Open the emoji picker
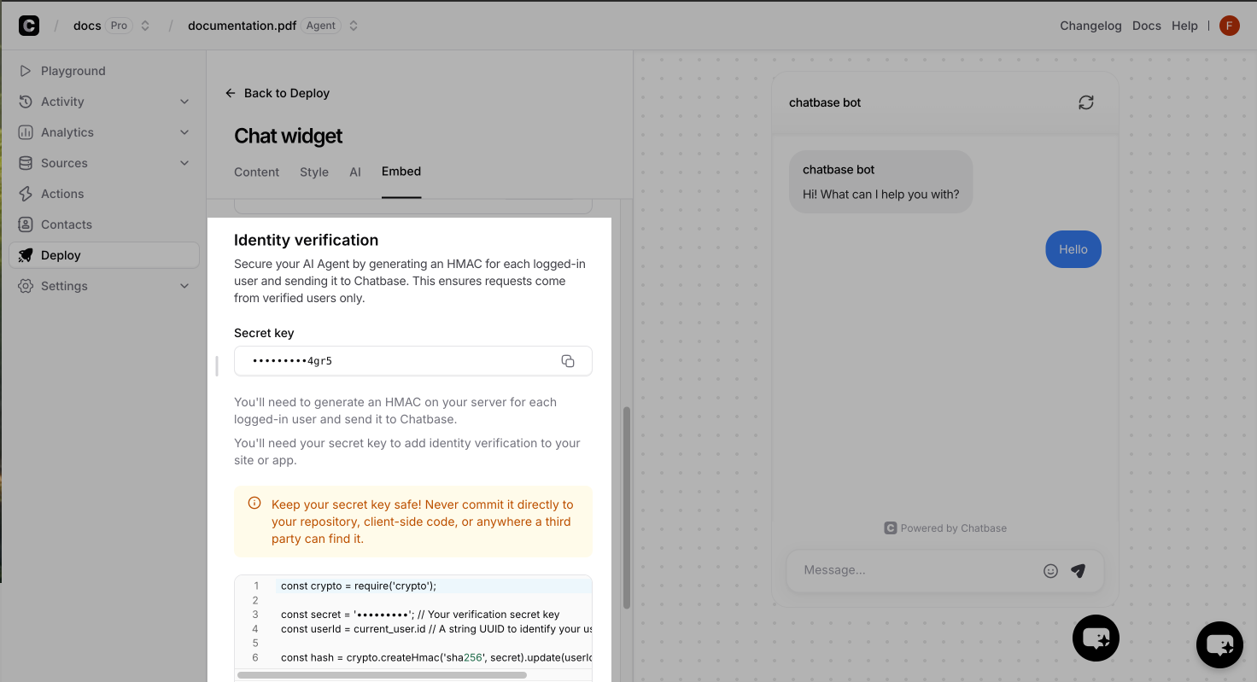The height and width of the screenshot is (682, 1257). click(1051, 571)
